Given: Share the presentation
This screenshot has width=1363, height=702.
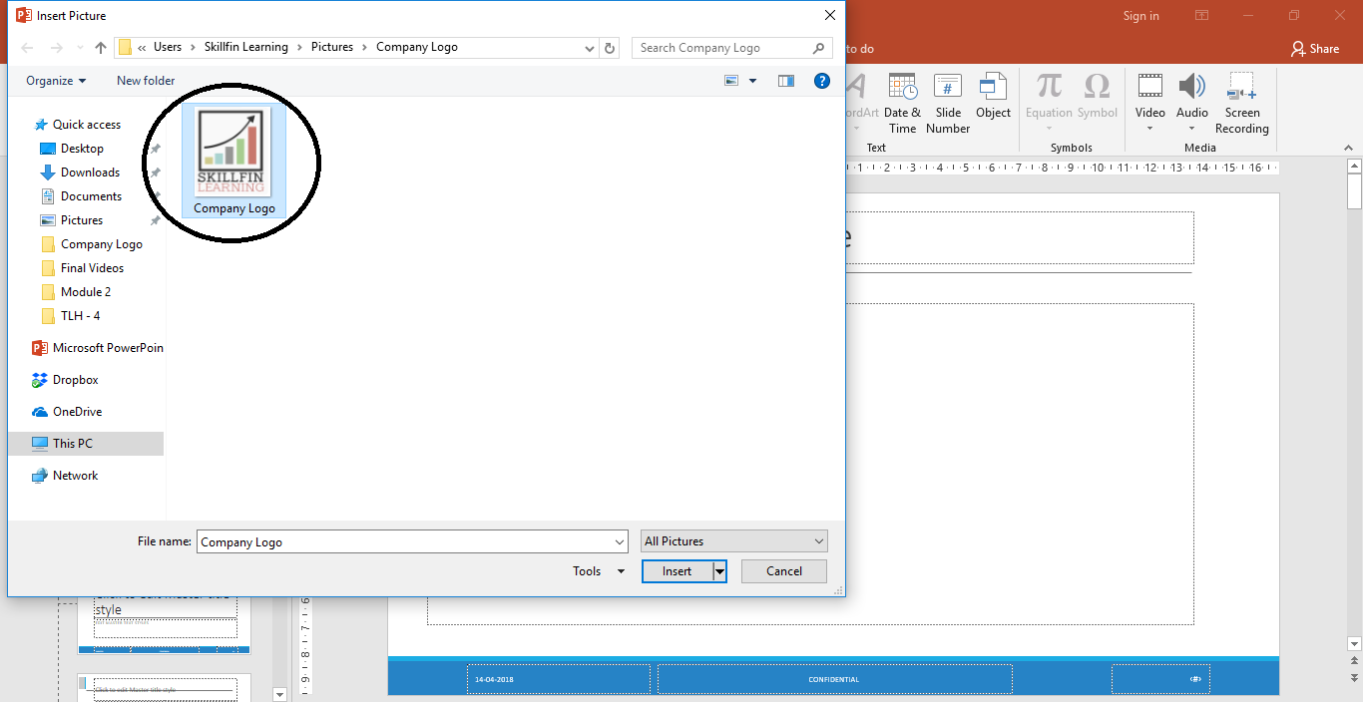Looking at the screenshot, I should pyautogui.click(x=1315, y=48).
